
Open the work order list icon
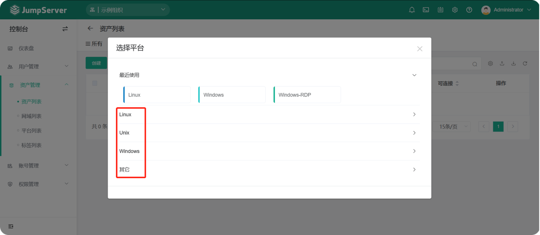point(441,10)
